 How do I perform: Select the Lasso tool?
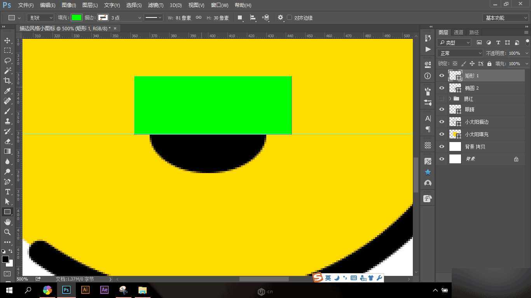pos(8,61)
